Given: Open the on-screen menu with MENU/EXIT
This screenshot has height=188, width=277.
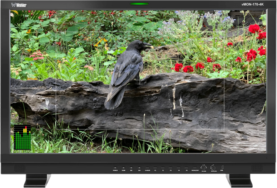Looking at the screenshot, I should (x=194, y=167).
